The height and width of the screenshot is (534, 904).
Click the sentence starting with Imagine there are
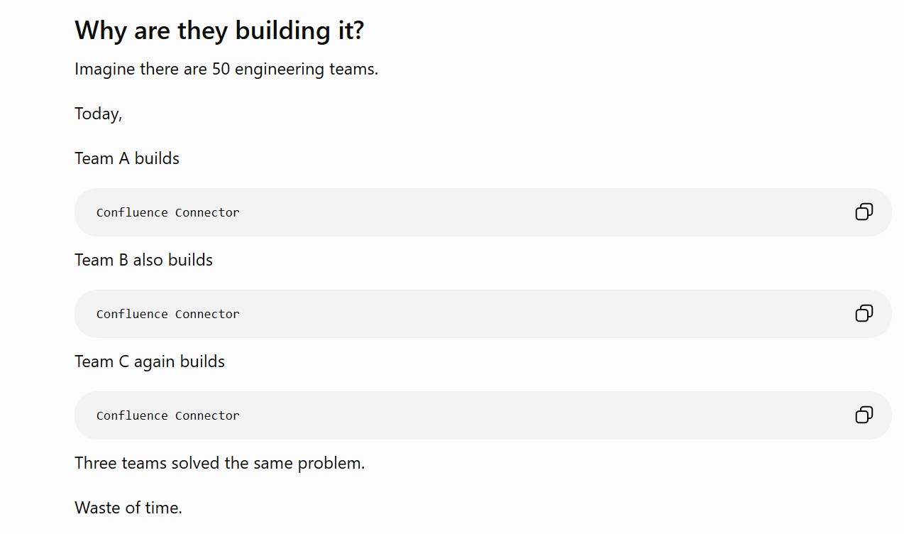(x=226, y=69)
